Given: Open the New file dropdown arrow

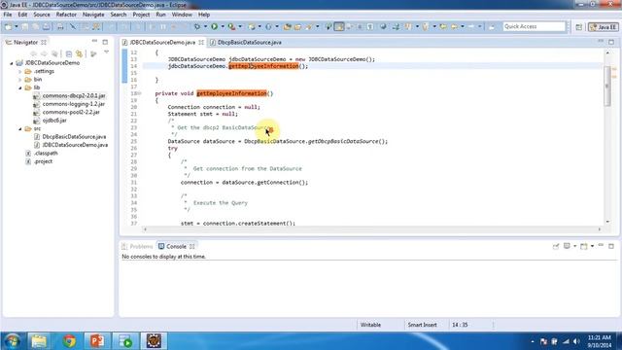Looking at the screenshot, I should click(x=17, y=26).
